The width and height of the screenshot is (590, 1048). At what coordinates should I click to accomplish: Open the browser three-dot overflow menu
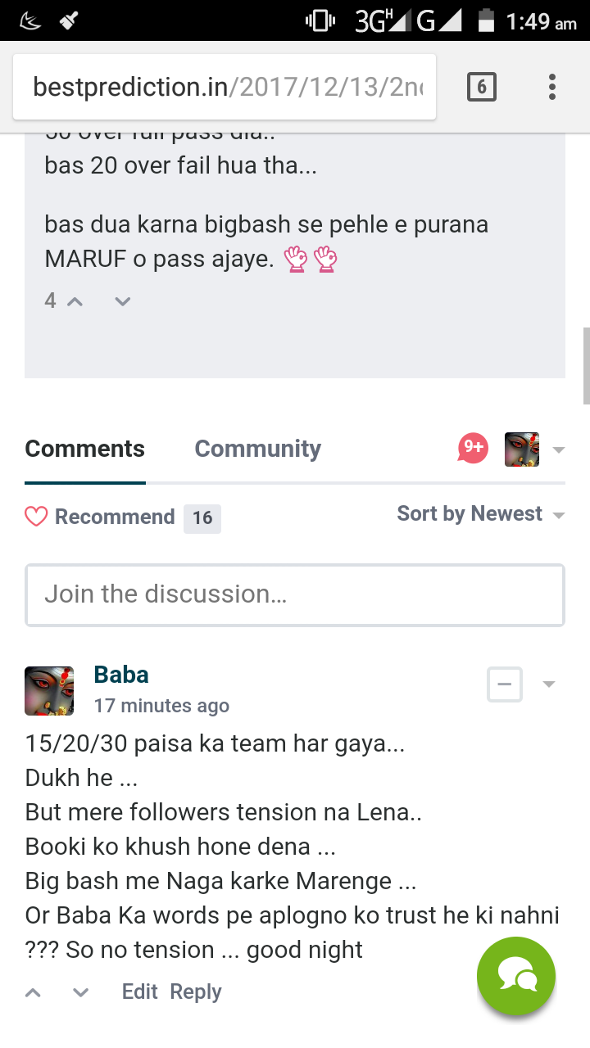[552, 87]
